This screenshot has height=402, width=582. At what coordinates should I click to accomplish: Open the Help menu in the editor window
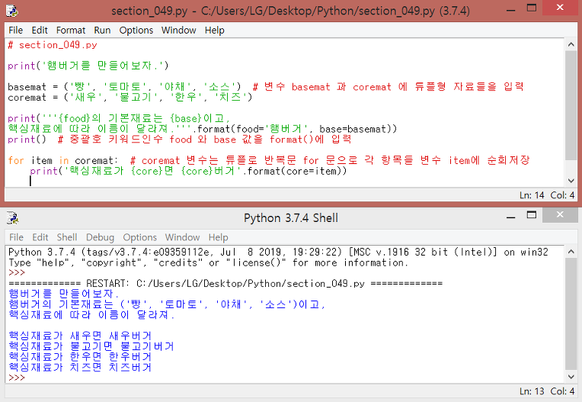pyautogui.click(x=215, y=30)
